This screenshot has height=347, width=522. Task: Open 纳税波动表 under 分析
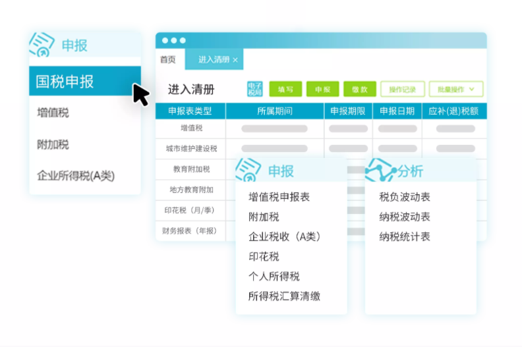coord(405,217)
